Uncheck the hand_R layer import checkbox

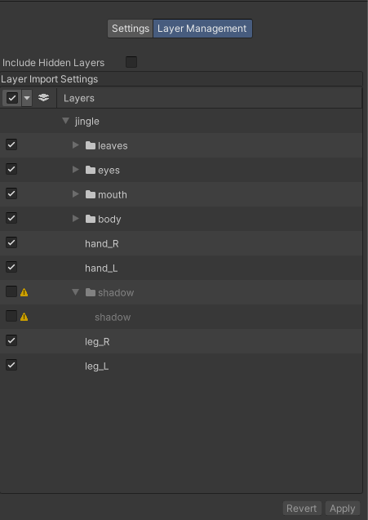(11, 242)
